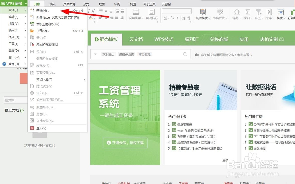The height and width of the screenshot is (184, 295).
Task: Click the conditional formatting icon
Action: 203,12
